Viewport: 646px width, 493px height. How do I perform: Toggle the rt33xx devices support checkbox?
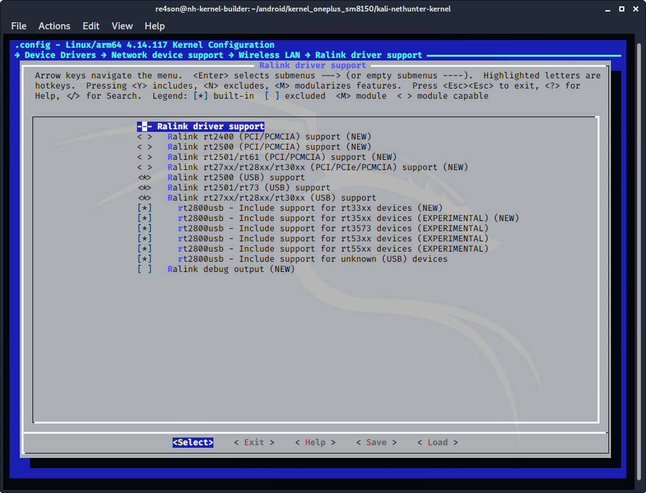(145, 208)
